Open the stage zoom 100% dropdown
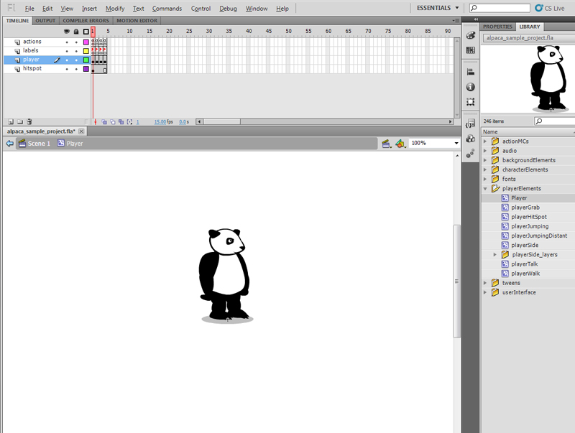 tap(456, 144)
